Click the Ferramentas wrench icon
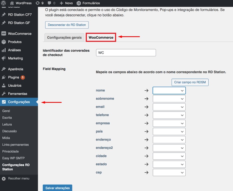This screenshot has width=233, height=191. [x=4, y=94]
